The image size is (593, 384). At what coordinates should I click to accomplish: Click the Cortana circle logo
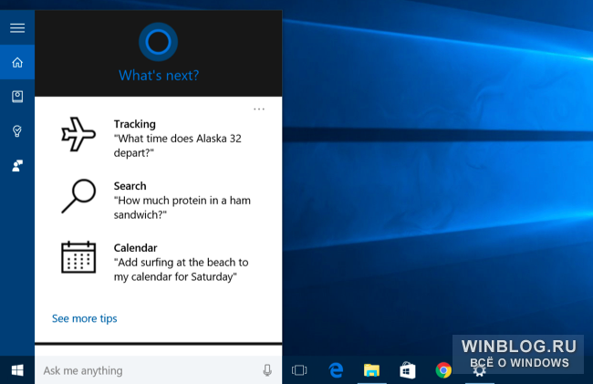[x=158, y=42]
